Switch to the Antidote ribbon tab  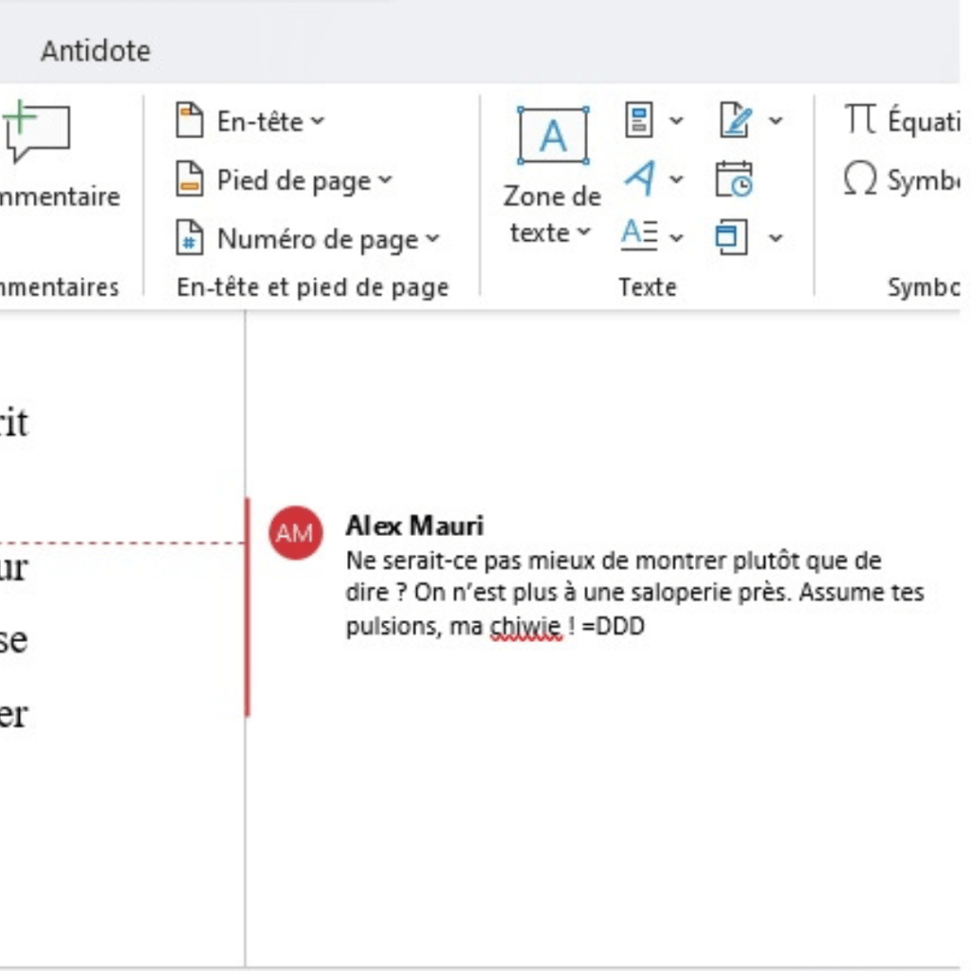[95, 50]
